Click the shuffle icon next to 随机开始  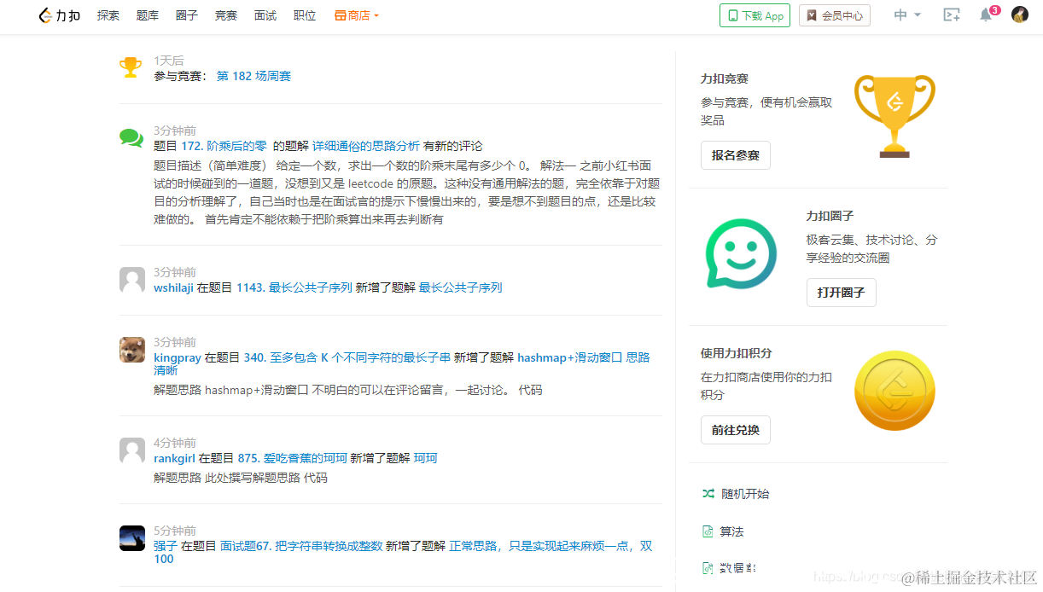(x=708, y=493)
